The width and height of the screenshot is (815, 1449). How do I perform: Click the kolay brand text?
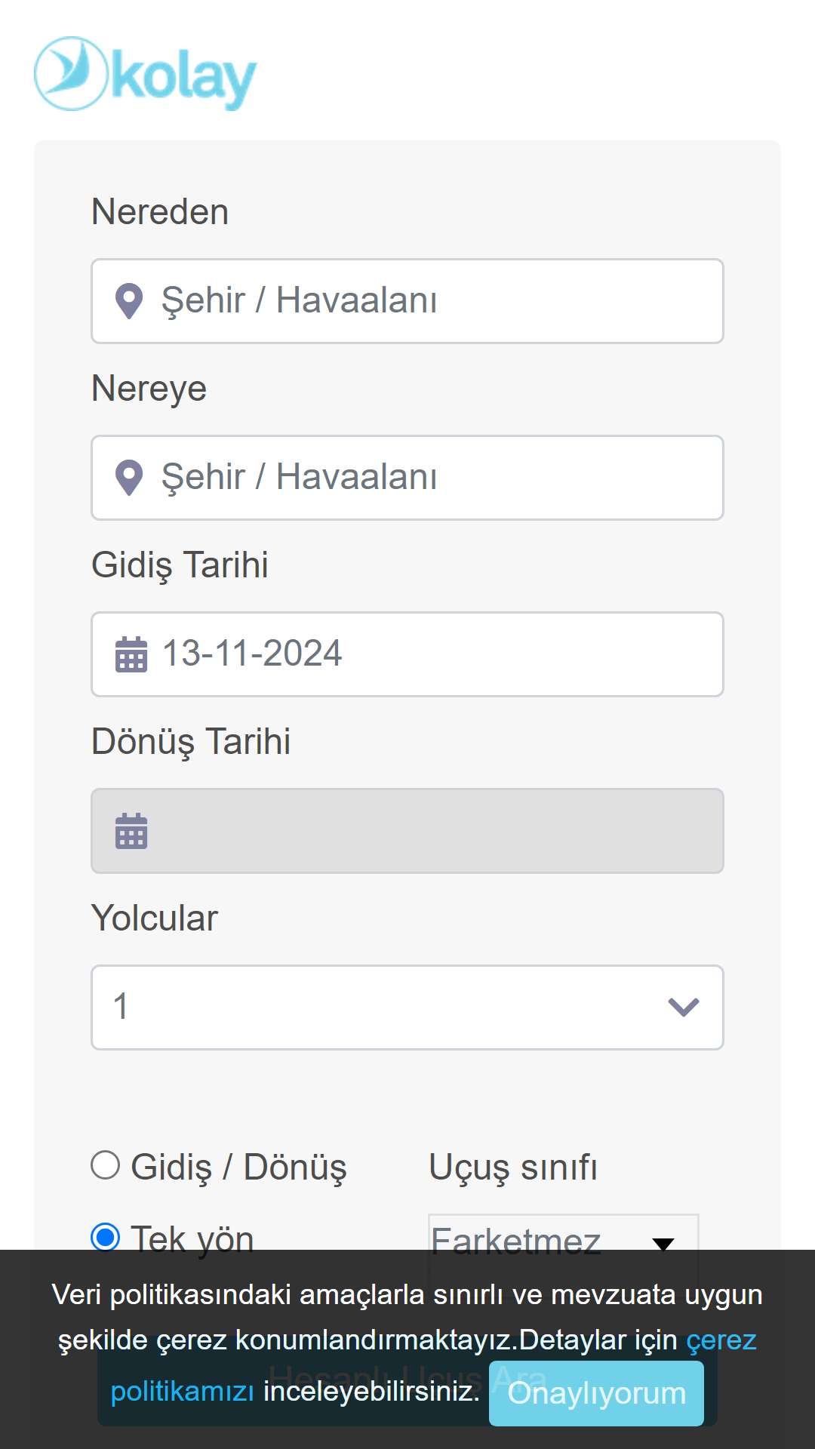(x=184, y=78)
